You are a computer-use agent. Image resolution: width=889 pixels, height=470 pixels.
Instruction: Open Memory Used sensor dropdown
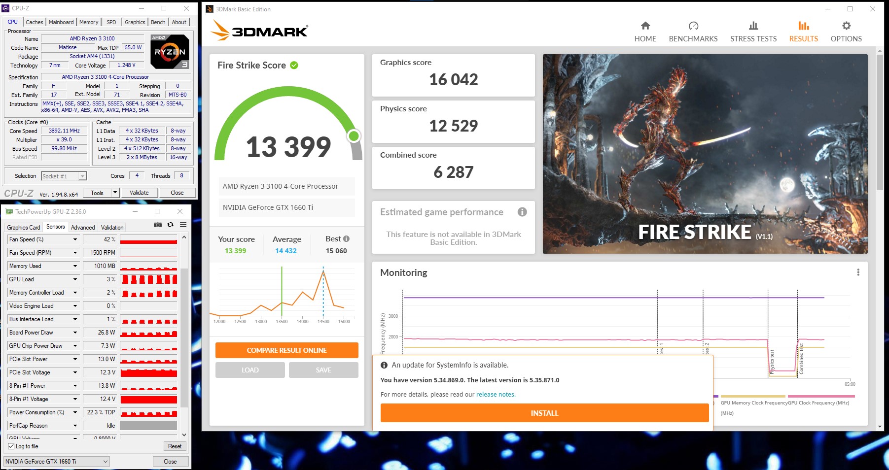(75, 266)
